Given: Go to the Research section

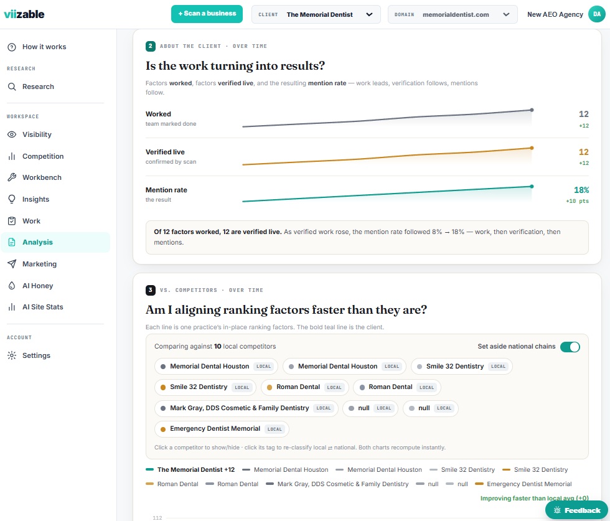Looking at the screenshot, I should pos(55,87).
